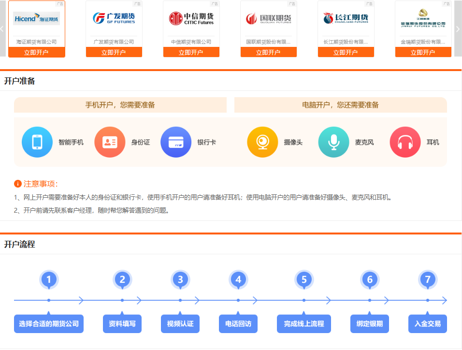Click the 资料填写 step label
The width and height of the screenshot is (462, 350).
tap(122, 324)
